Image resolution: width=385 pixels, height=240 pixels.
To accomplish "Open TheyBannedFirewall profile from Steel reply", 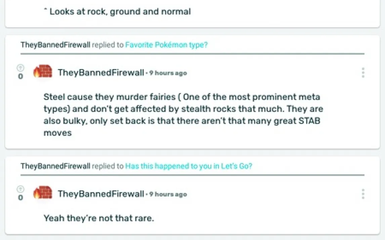I will pos(101,73).
